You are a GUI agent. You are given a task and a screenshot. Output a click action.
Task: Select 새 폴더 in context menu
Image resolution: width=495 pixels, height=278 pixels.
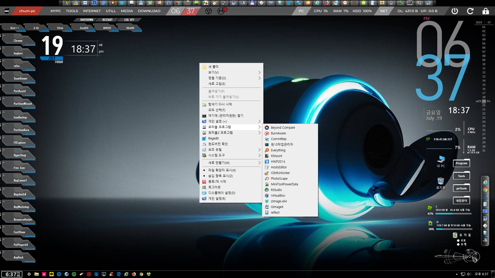231,67
